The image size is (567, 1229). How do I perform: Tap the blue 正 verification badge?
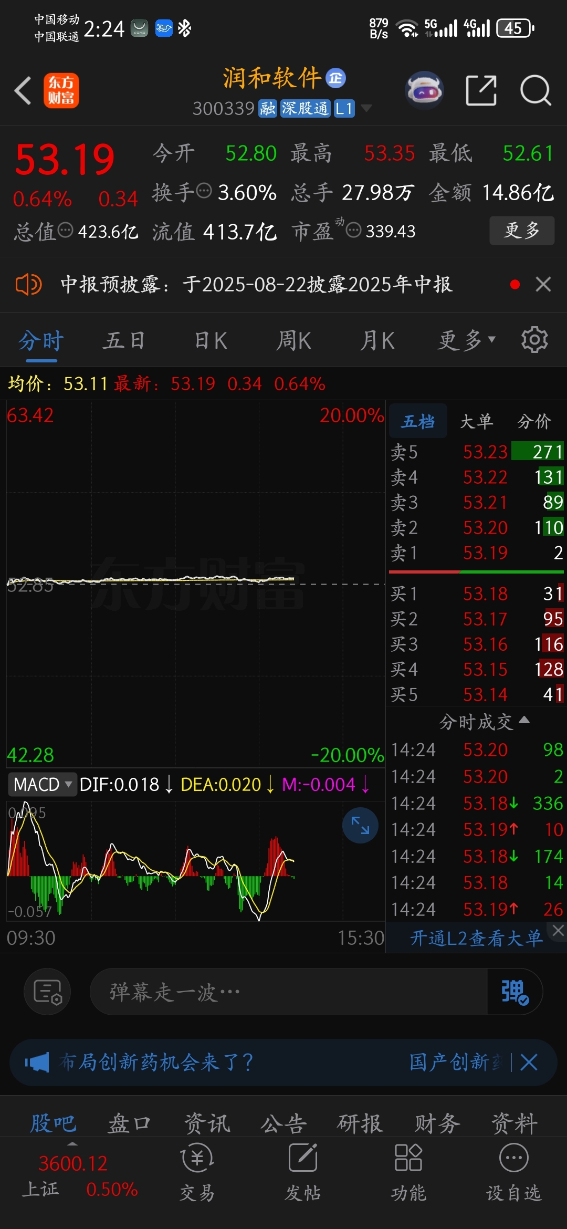(336, 78)
